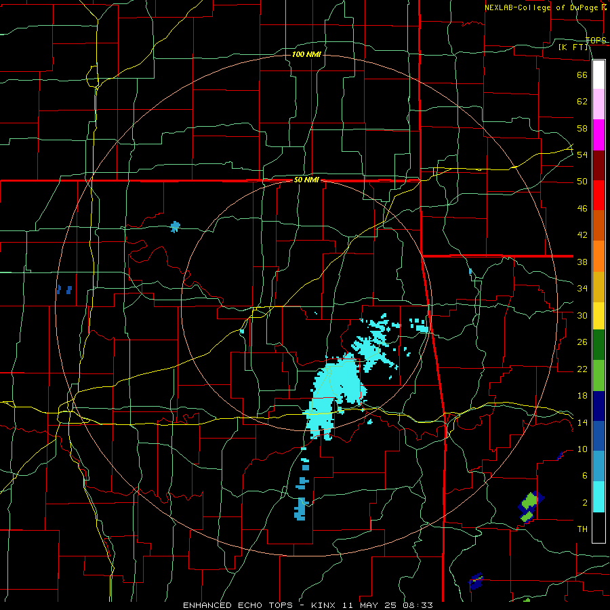Viewport: 610px width, 610px height.
Task: Select the 42 legend value
Action: pyautogui.click(x=582, y=235)
